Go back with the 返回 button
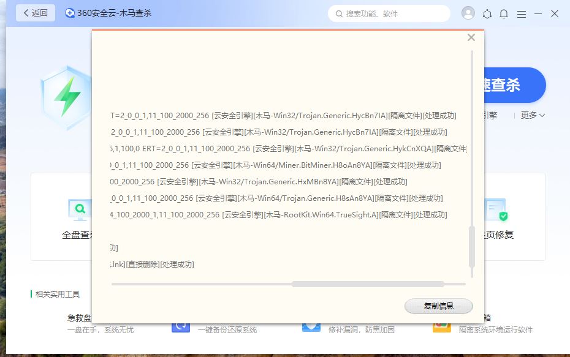570x357 pixels. coord(36,13)
